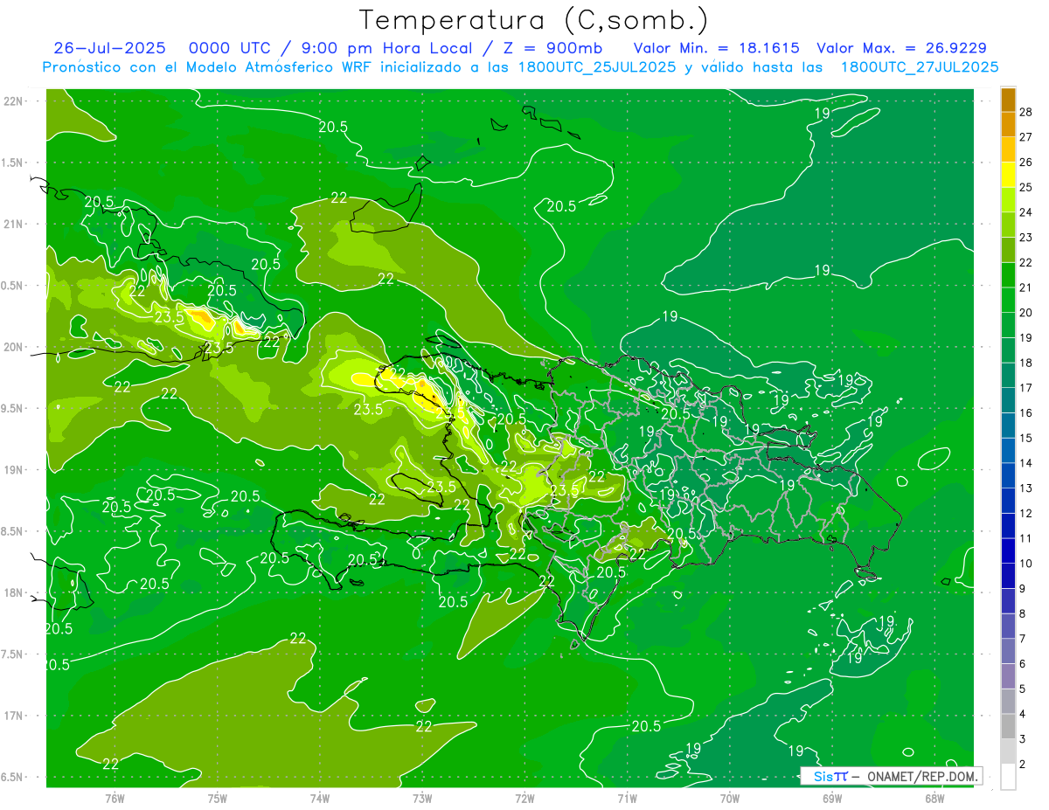Click the legend scale value "26"
This screenshot has height=810, width=1049.
(1025, 162)
